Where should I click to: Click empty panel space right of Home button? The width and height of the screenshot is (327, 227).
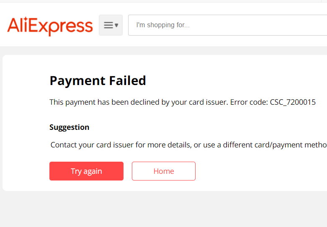pos(261,171)
